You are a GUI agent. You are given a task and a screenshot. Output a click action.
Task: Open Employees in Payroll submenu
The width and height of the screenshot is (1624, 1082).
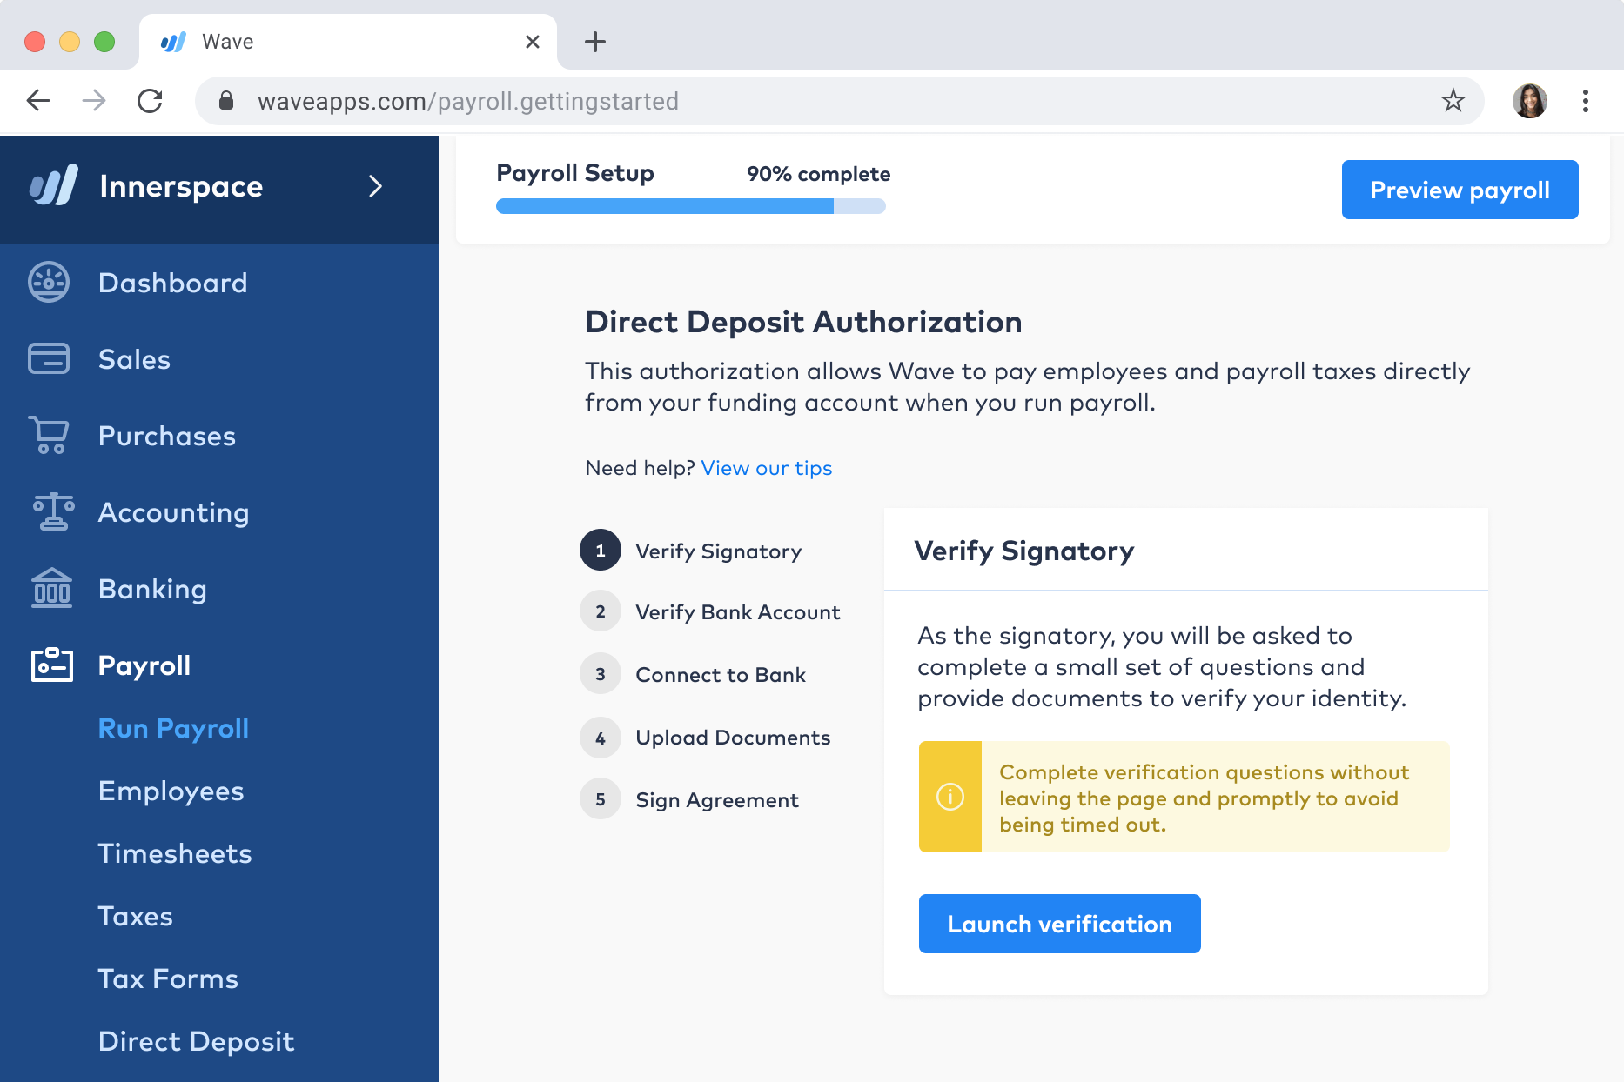[x=171, y=791]
